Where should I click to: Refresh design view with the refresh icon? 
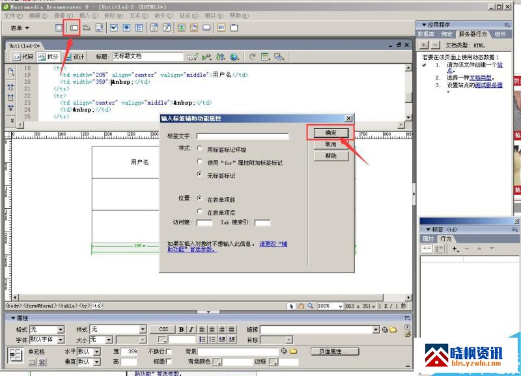[x=253, y=57]
